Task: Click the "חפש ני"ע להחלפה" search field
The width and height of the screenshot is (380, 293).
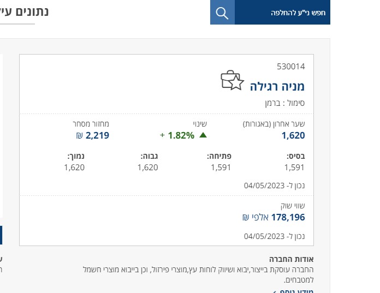Action: 282,13
